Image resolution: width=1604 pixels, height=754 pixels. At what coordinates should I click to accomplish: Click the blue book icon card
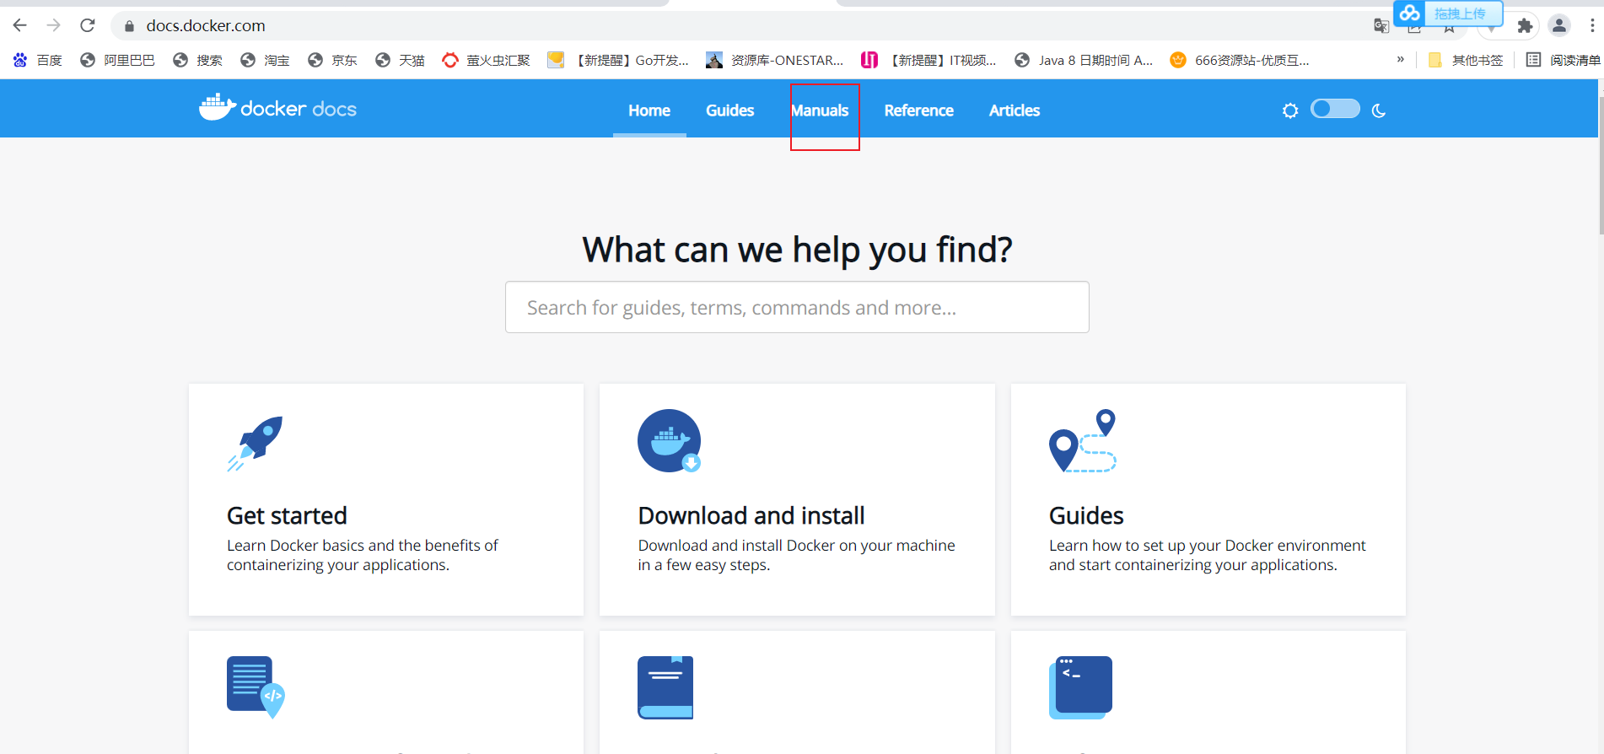(x=665, y=687)
